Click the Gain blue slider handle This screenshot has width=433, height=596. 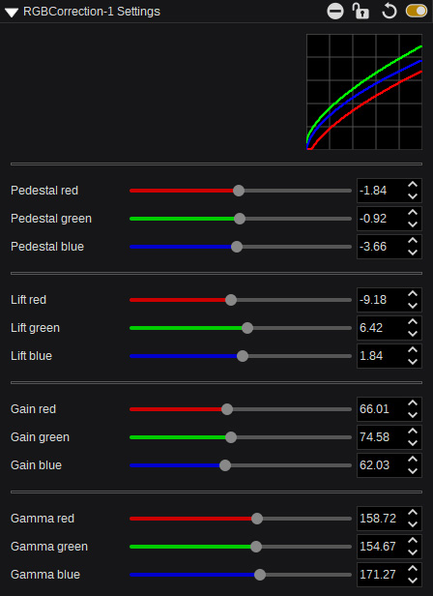(225, 465)
